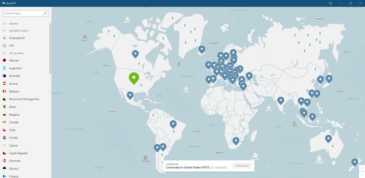This screenshot has height=178, width=365.
Task: Click the Iceland map pin
Action: click(x=202, y=49)
